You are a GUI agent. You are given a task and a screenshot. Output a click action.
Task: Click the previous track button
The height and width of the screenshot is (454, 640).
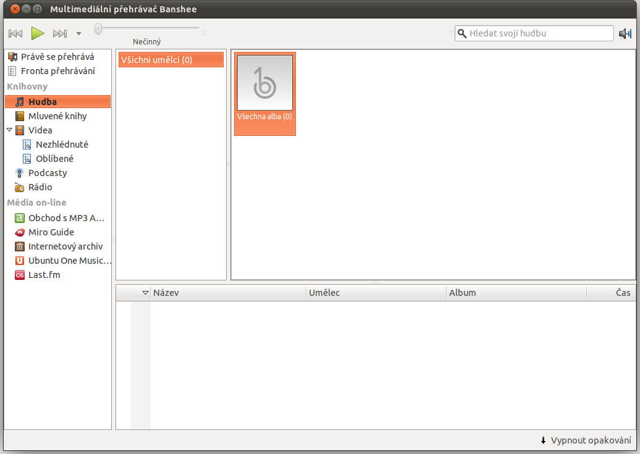tap(15, 33)
